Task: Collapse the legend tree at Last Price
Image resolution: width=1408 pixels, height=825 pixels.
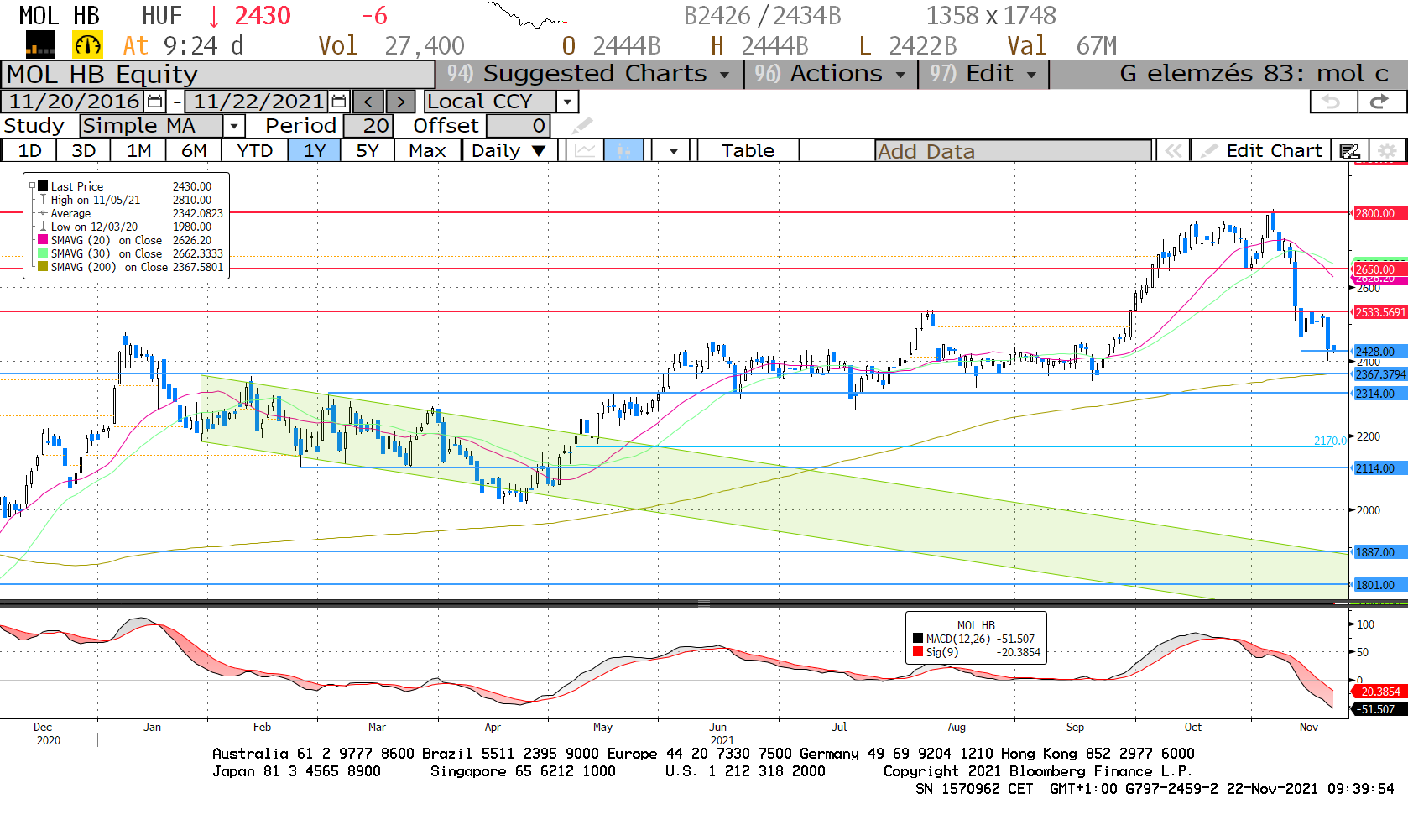Action: coord(32,186)
